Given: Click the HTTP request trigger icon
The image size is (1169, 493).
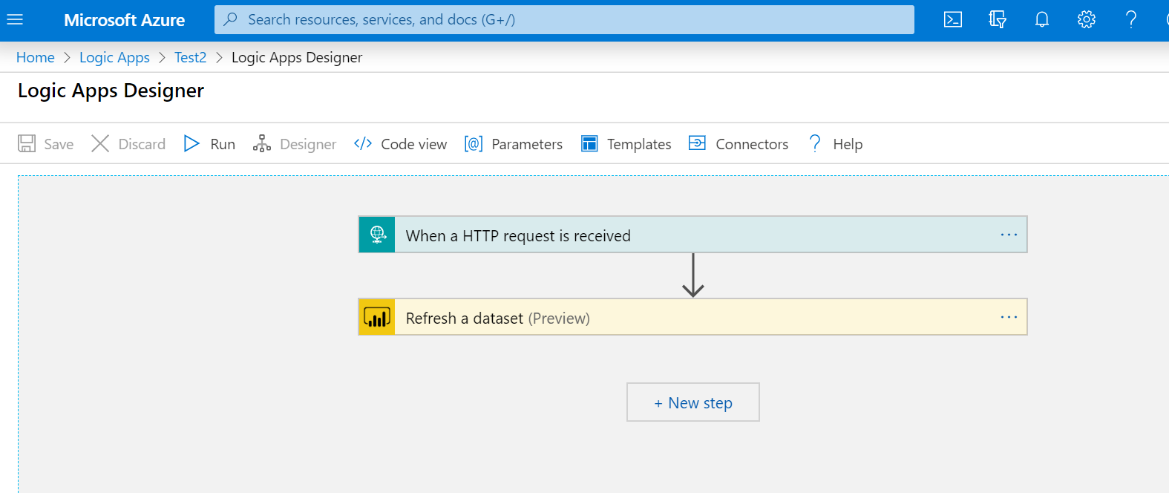Looking at the screenshot, I should click(x=377, y=235).
